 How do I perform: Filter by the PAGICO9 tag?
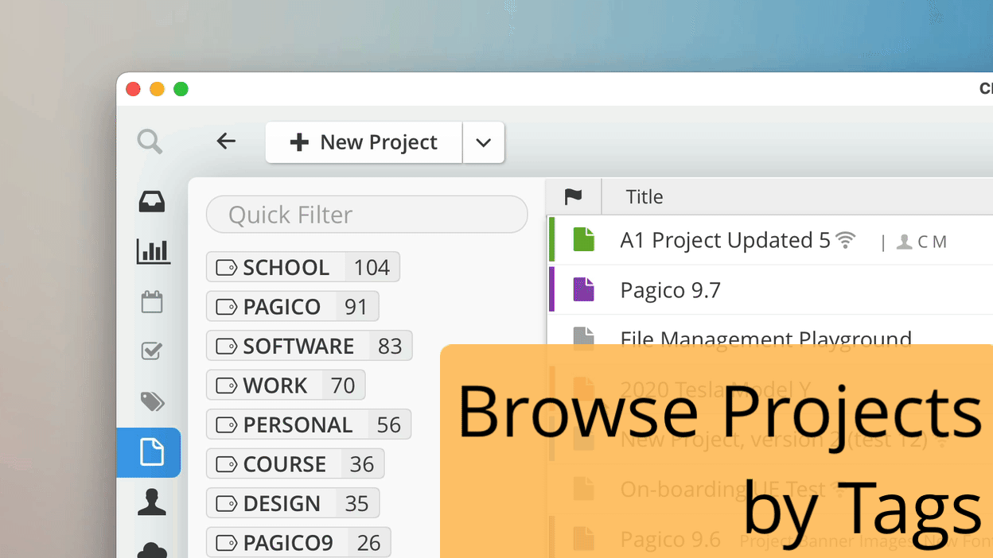click(x=298, y=542)
